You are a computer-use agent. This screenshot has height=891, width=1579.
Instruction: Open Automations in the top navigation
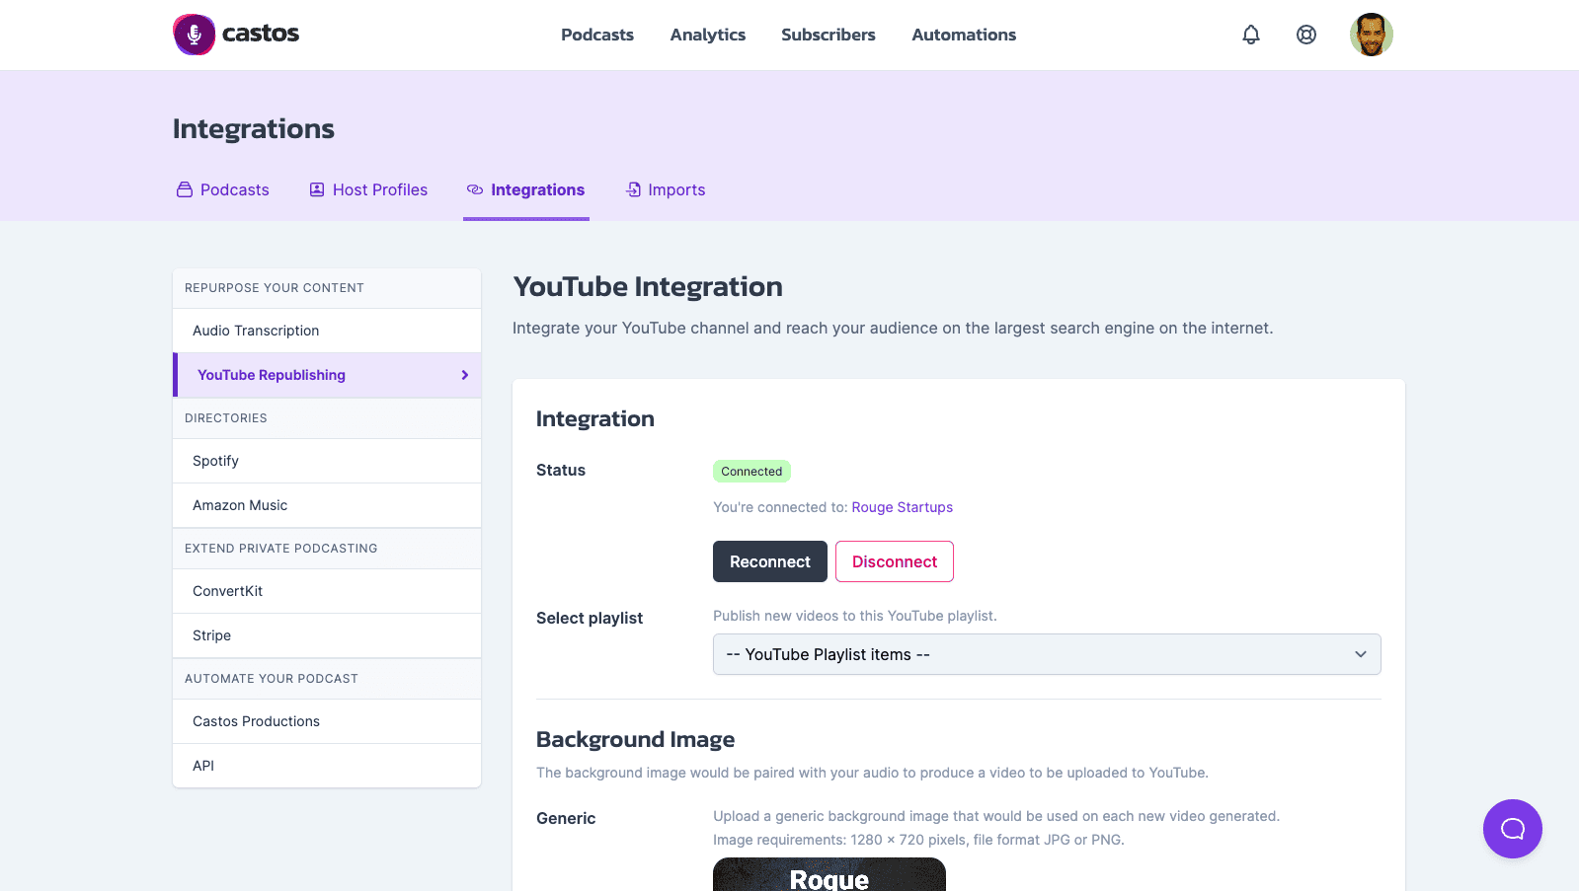pyautogui.click(x=964, y=35)
